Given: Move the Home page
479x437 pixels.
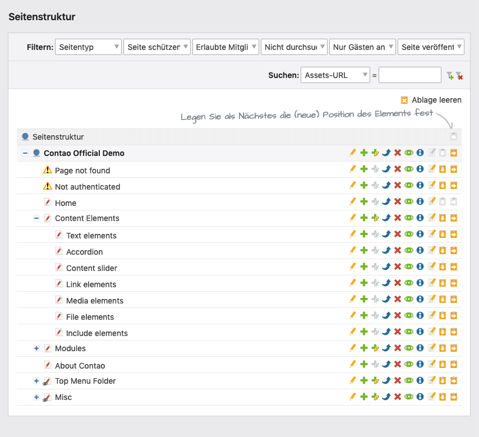Looking at the screenshot, I should (386, 202).
